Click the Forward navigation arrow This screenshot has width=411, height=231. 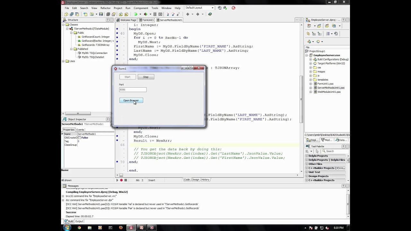[198, 14]
